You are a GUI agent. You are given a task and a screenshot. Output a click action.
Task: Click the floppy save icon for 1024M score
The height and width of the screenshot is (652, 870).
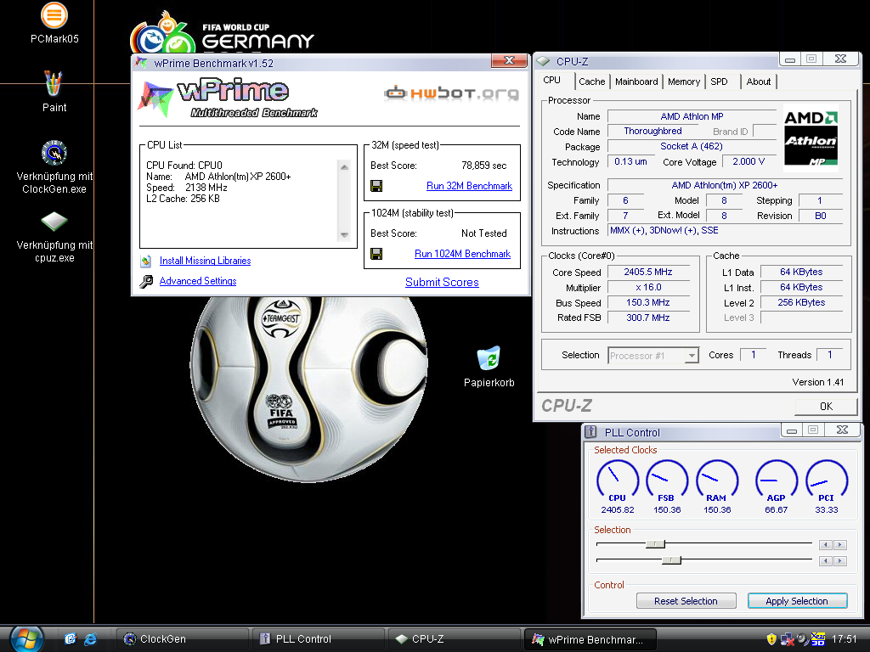point(376,254)
